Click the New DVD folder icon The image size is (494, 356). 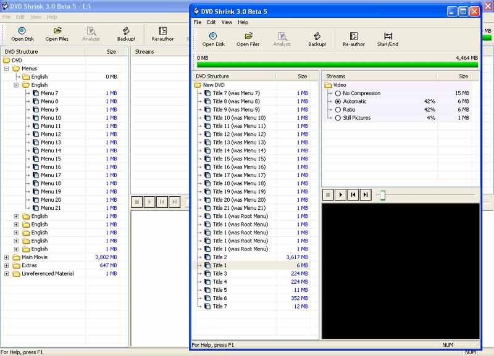(198, 85)
